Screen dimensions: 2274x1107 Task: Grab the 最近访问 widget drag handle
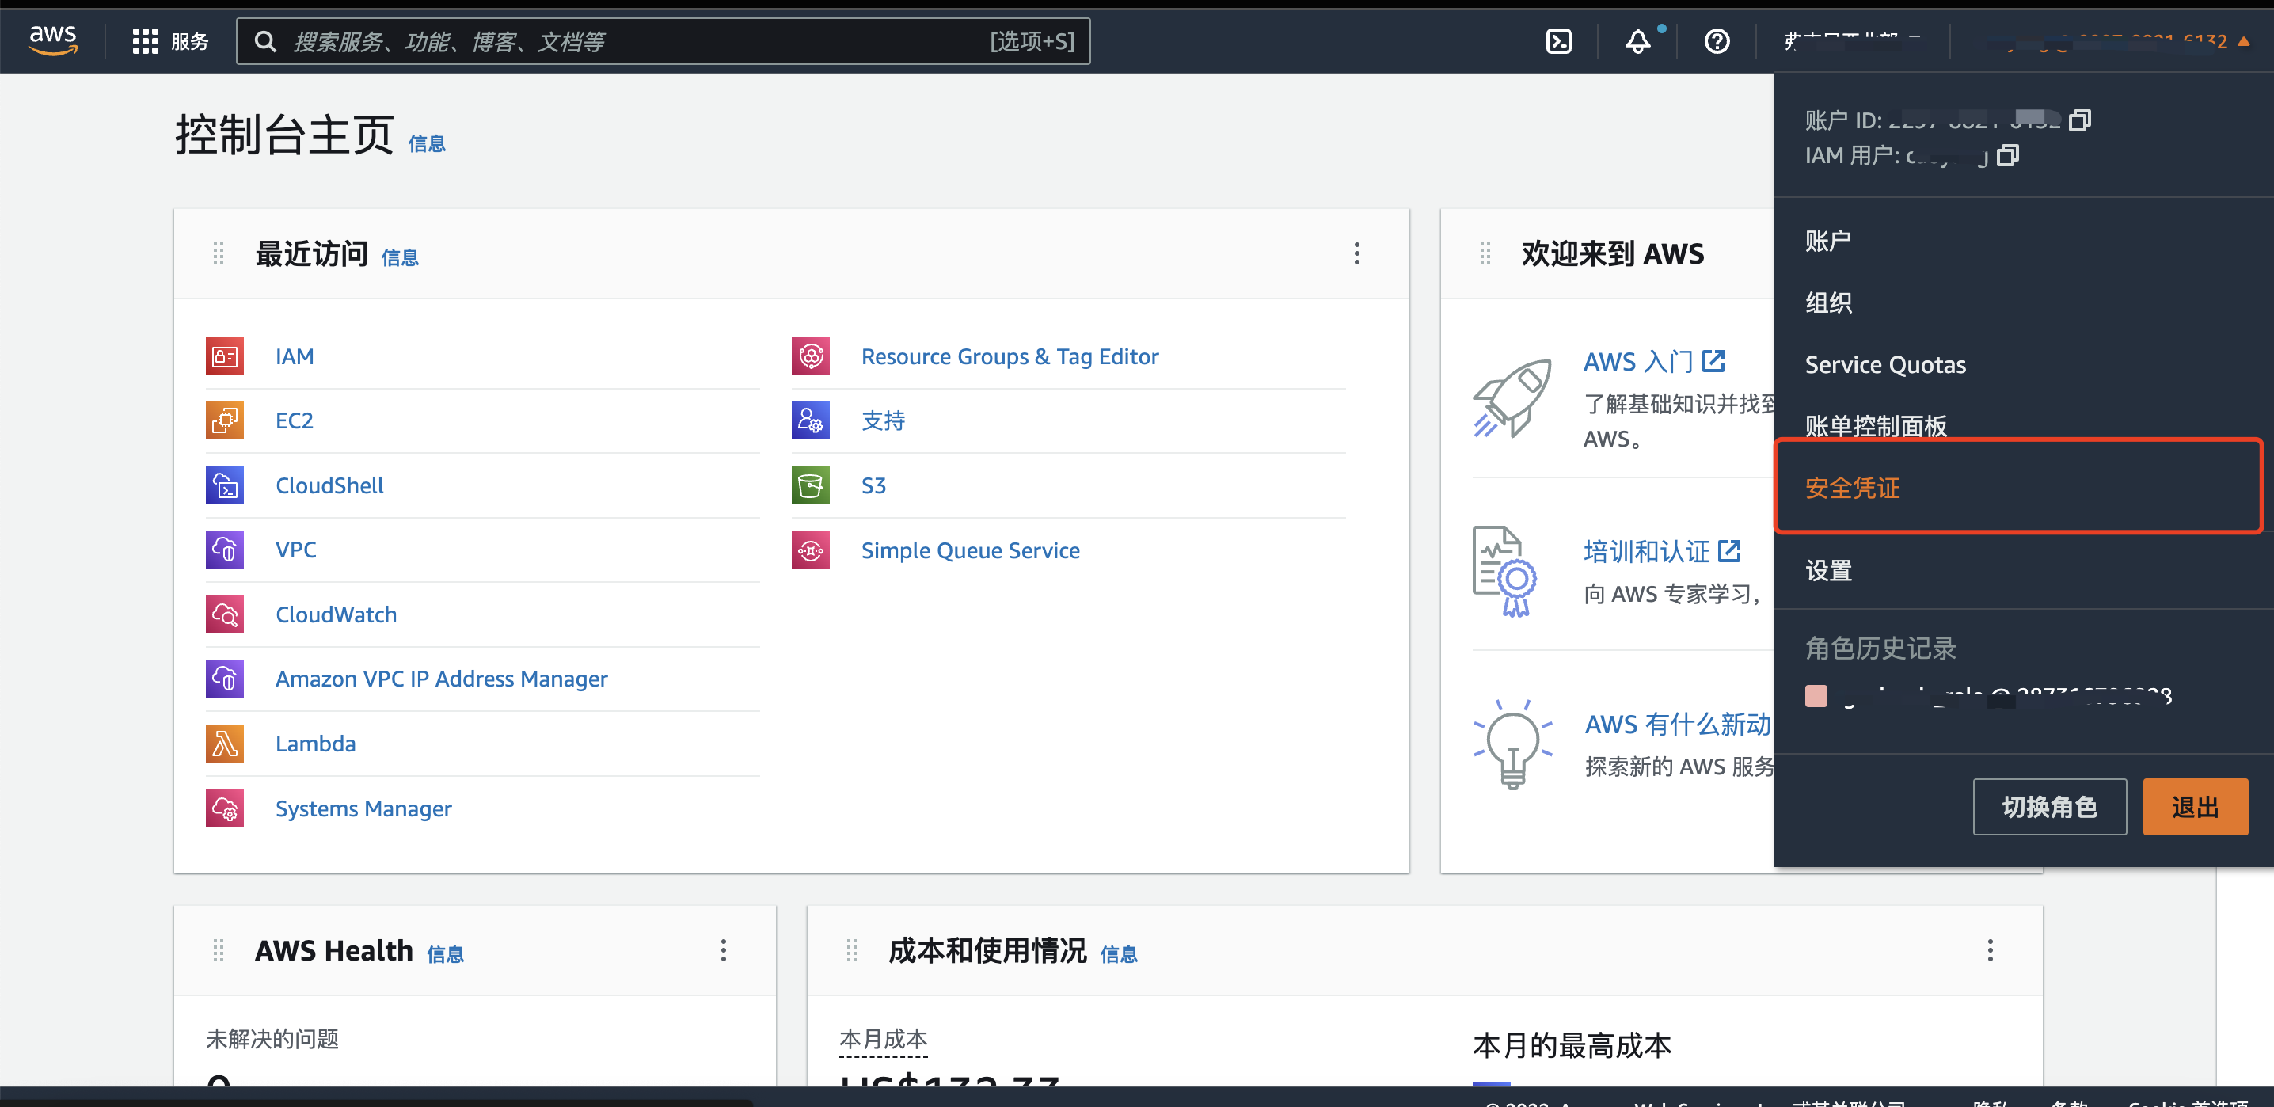click(218, 254)
